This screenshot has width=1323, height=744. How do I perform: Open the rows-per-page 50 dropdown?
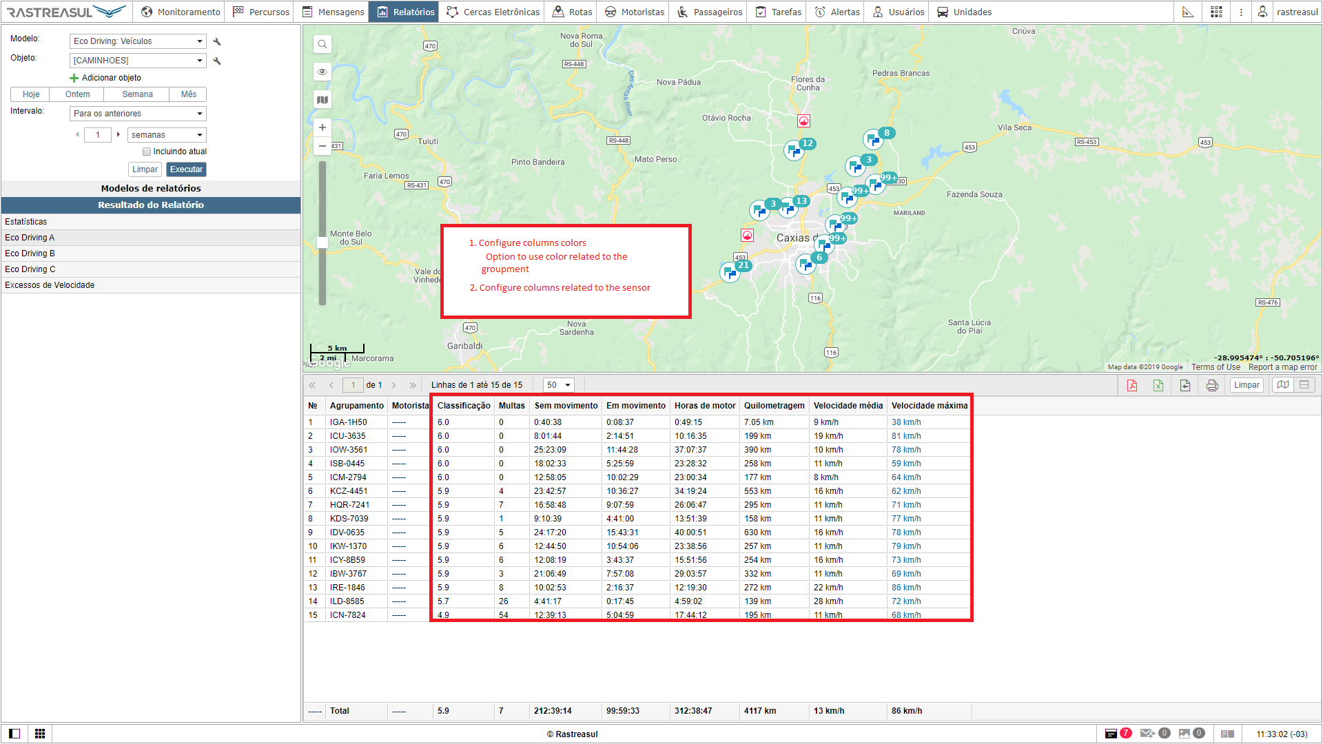point(558,385)
